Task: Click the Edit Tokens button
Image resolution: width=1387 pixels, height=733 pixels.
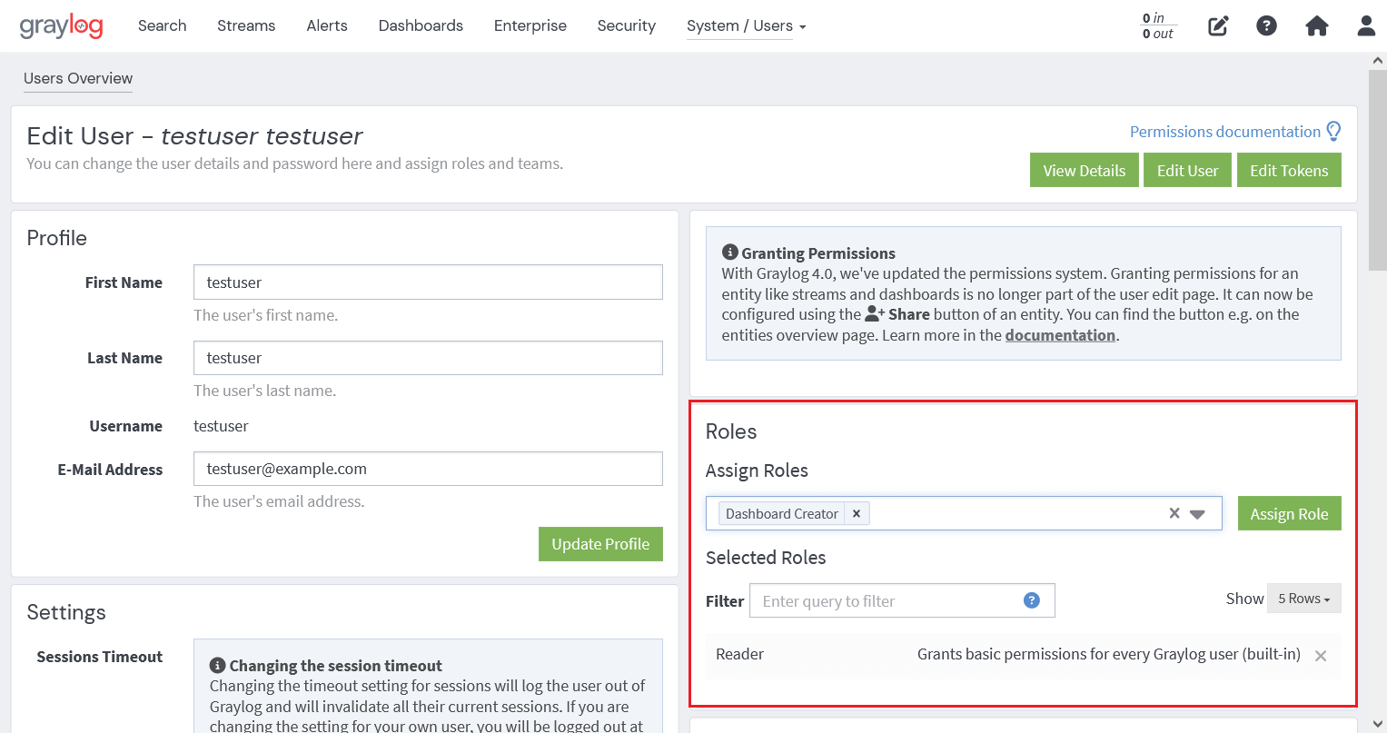Action: pos(1289,170)
